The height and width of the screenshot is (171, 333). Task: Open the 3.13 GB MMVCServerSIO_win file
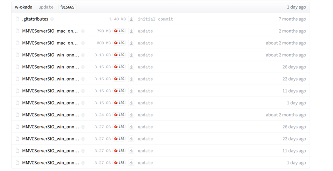50,55
